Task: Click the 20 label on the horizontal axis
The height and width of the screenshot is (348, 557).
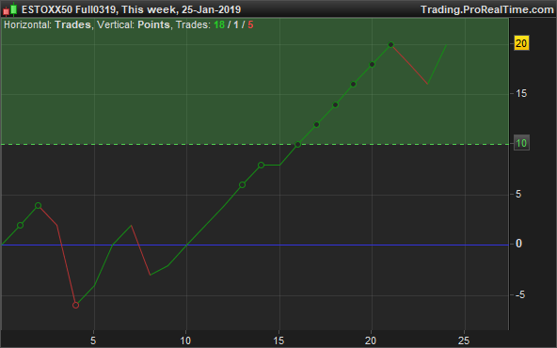Action: click(371, 340)
